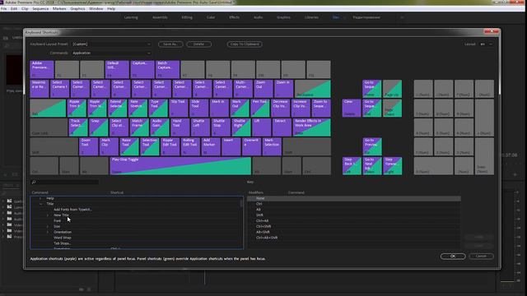Screen dimensions: 527x296
Task: Expand the New Title tree item
Action: pyautogui.click(x=48, y=215)
